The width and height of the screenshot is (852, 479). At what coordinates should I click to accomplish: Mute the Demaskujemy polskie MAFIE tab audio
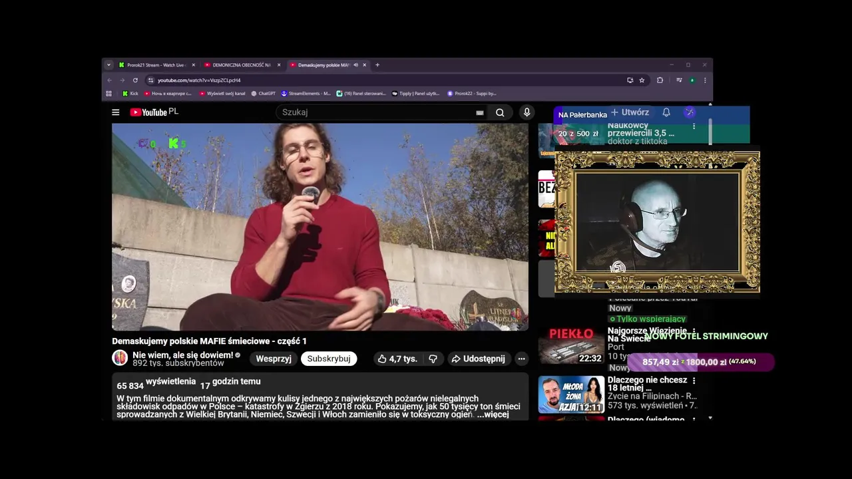pyautogui.click(x=355, y=65)
